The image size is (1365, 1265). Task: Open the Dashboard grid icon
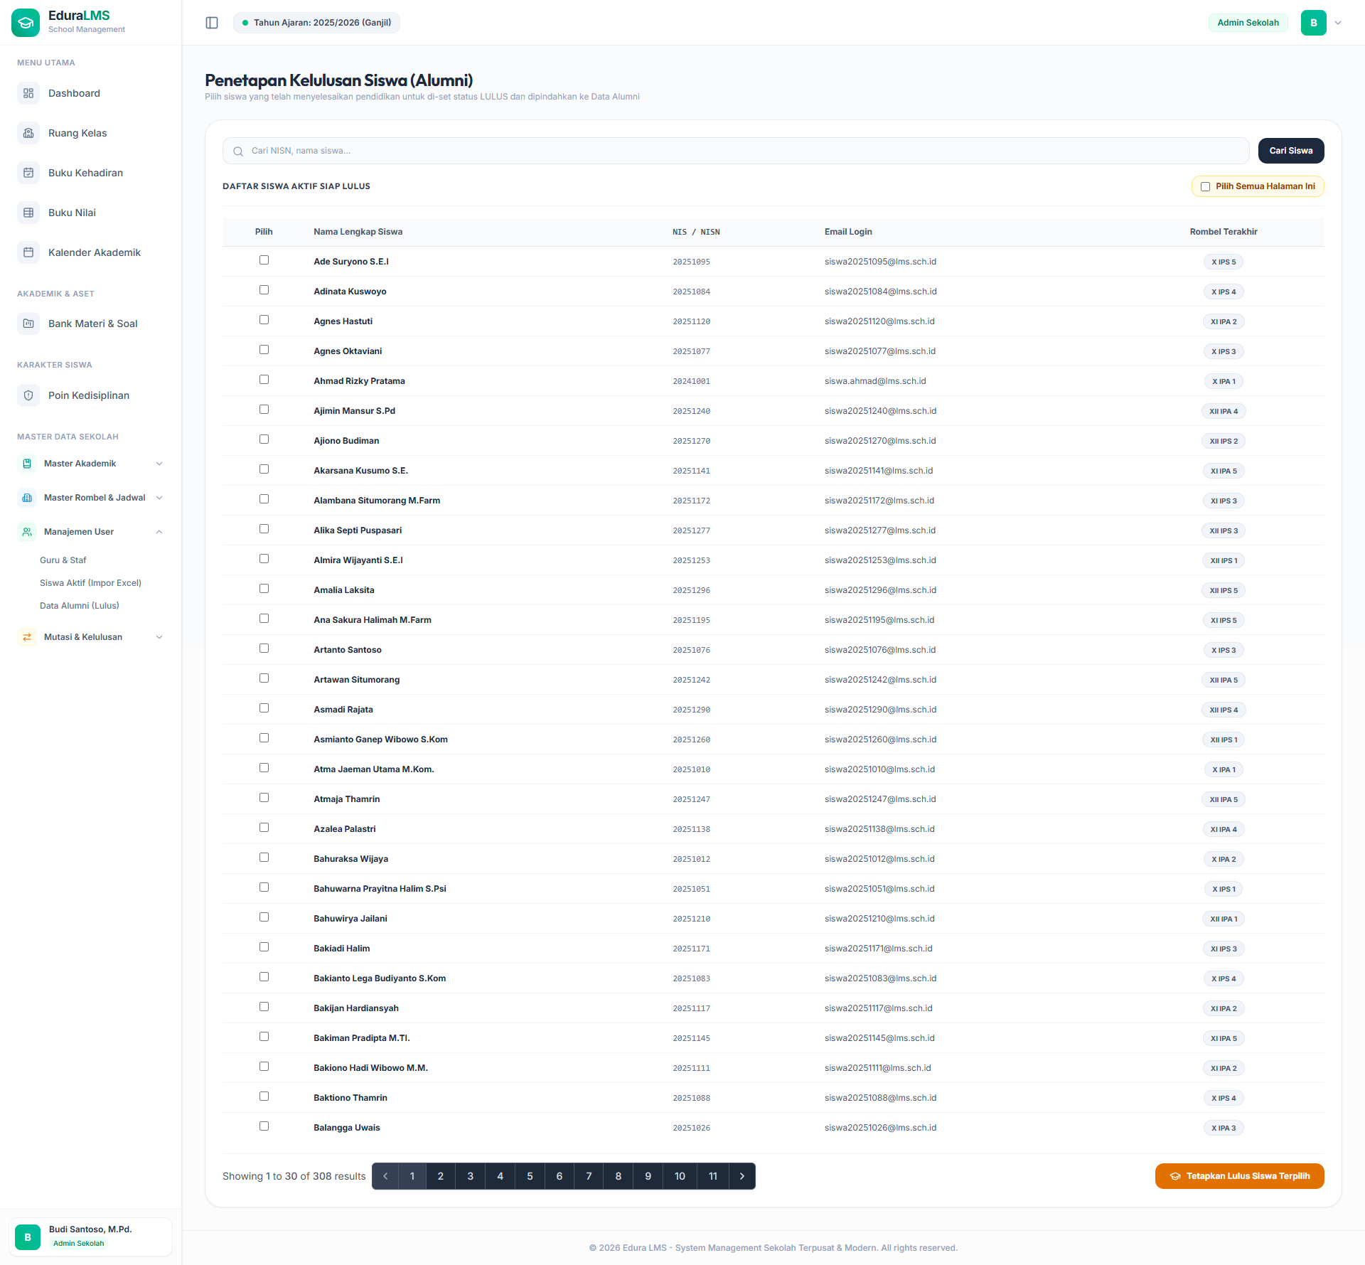click(x=28, y=93)
